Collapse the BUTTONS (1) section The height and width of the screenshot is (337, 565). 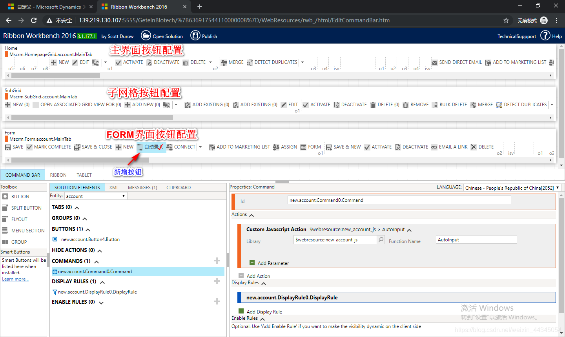tap(88, 230)
